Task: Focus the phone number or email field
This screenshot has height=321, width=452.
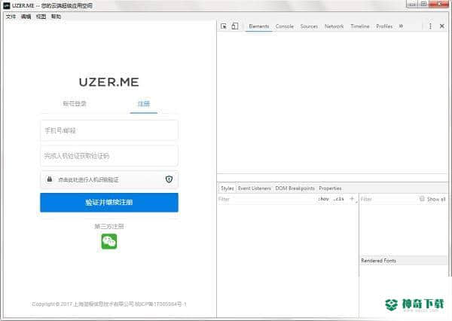Action: click(x=109, y=130)
